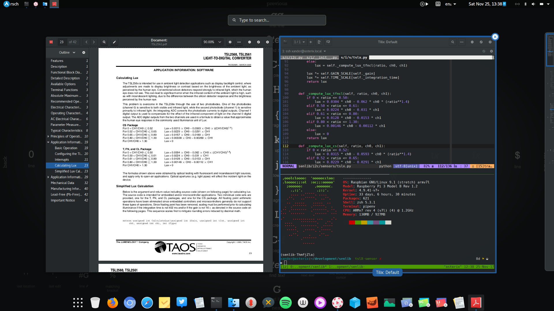Screen dimensions: 554x311
Task: Go to next PDF page arrow
Action: [94, 42]
